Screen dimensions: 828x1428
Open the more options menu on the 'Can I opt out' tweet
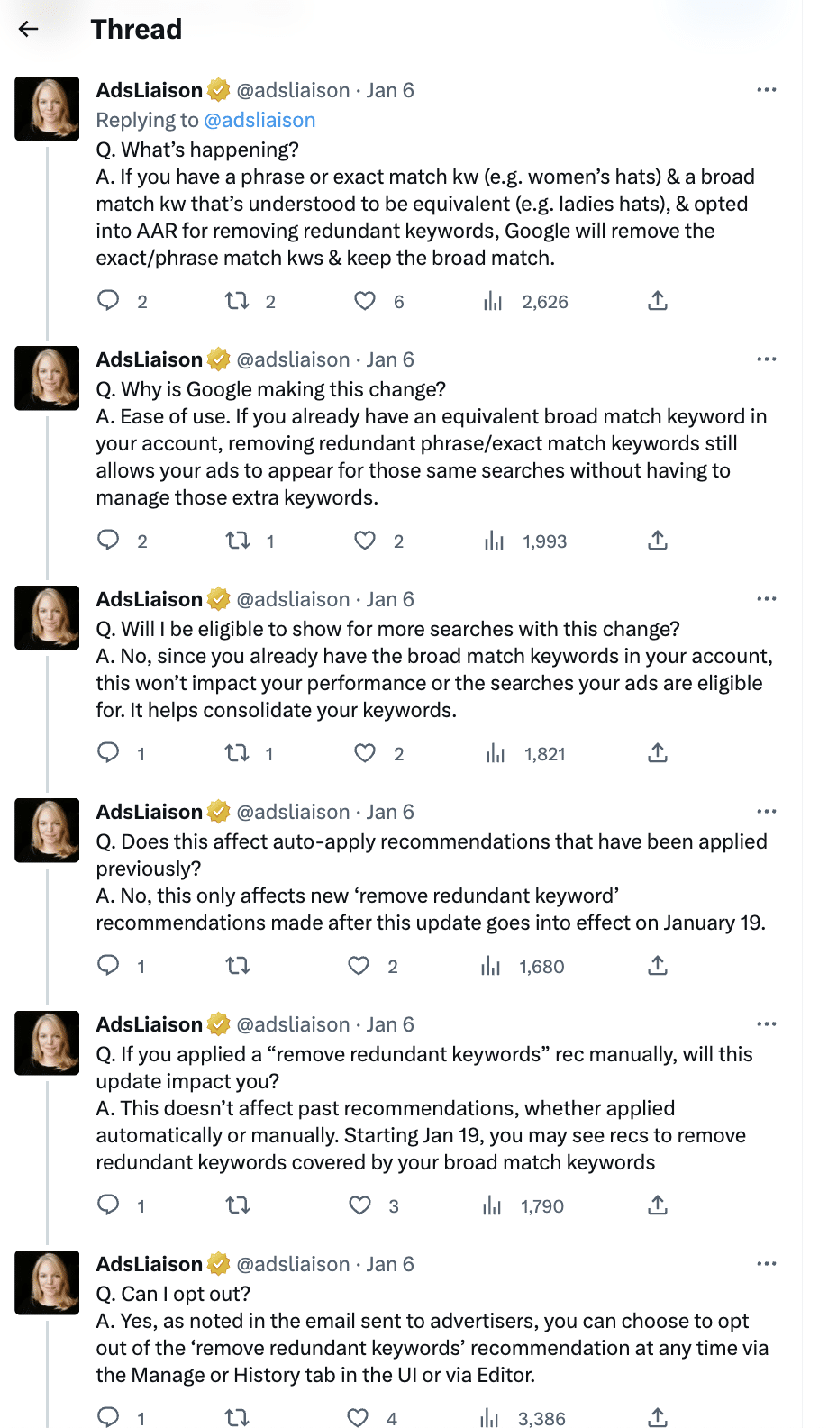[767, 1263]
